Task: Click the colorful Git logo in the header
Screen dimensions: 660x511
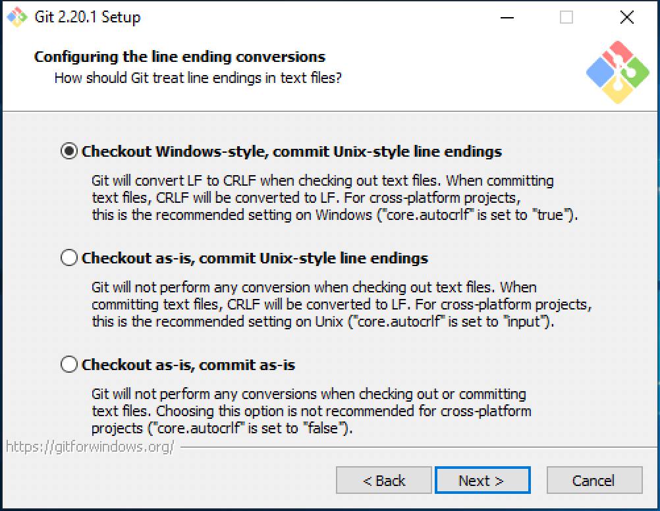Action: (617, 72)
